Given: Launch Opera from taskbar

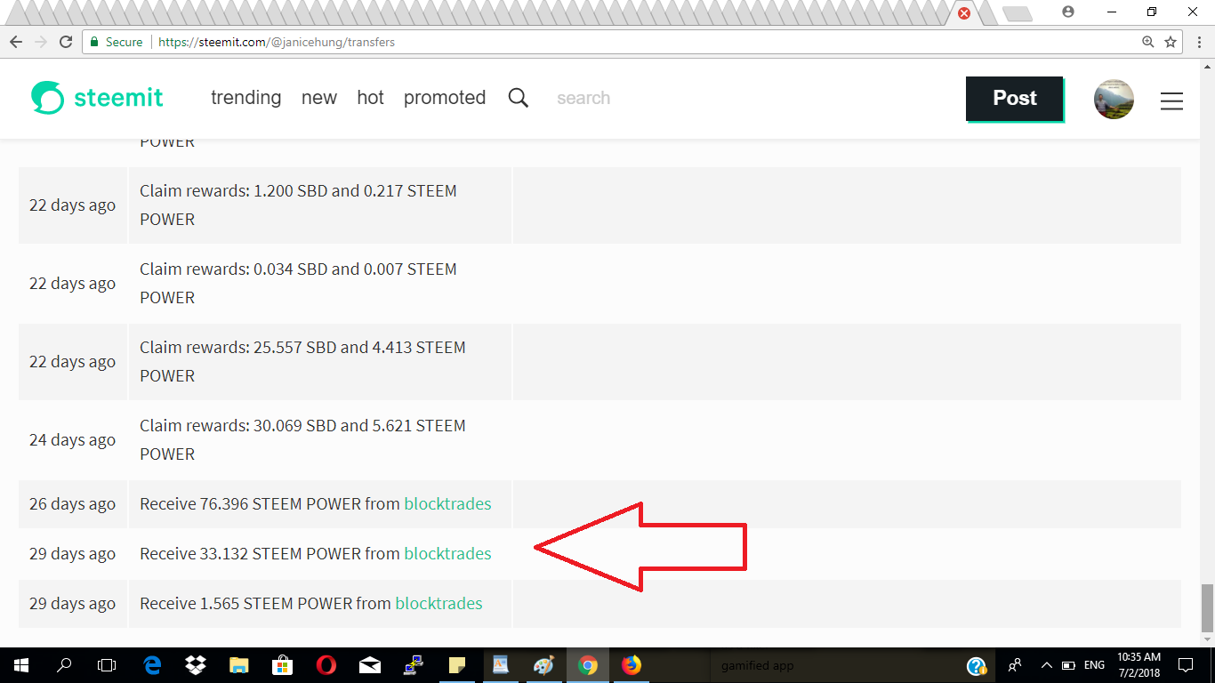Looking at the screenshot, I should coord(326,665).
